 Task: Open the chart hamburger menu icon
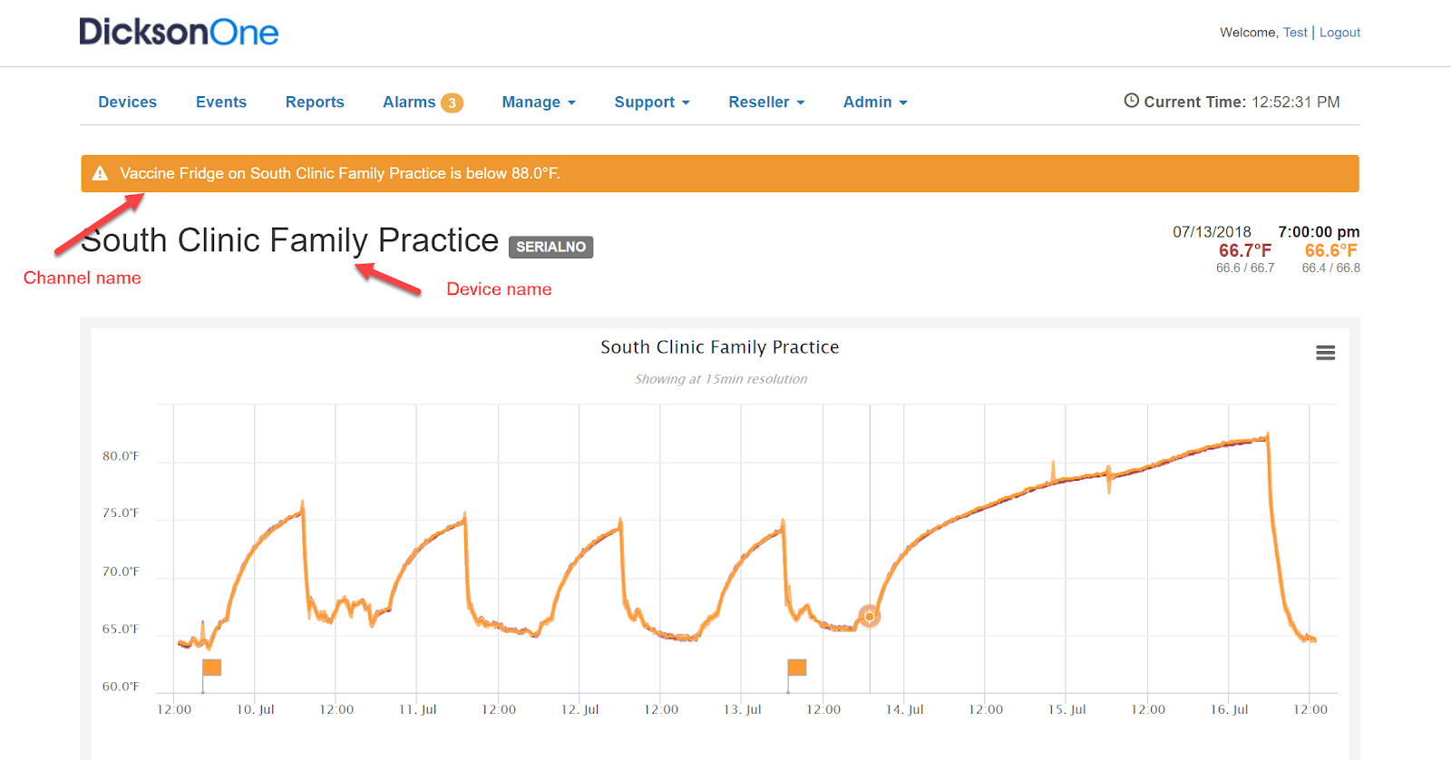[1325, 353]
